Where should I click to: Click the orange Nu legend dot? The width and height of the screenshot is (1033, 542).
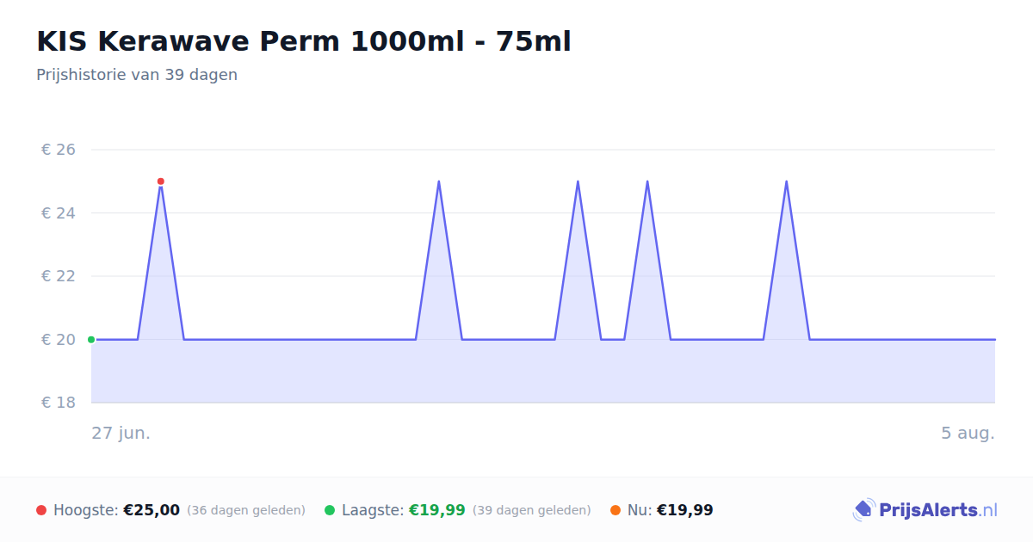pyautogui.click(x=615, y=510)
